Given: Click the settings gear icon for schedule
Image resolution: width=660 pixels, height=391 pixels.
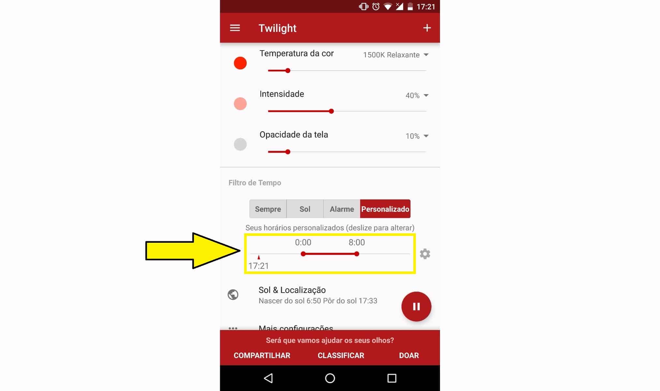Looking at the screenshot, I should click(x=424, y=253).
